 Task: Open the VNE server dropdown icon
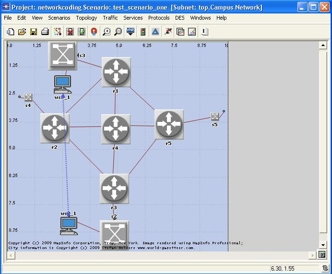pyautogui.click(x=130, y=32)
